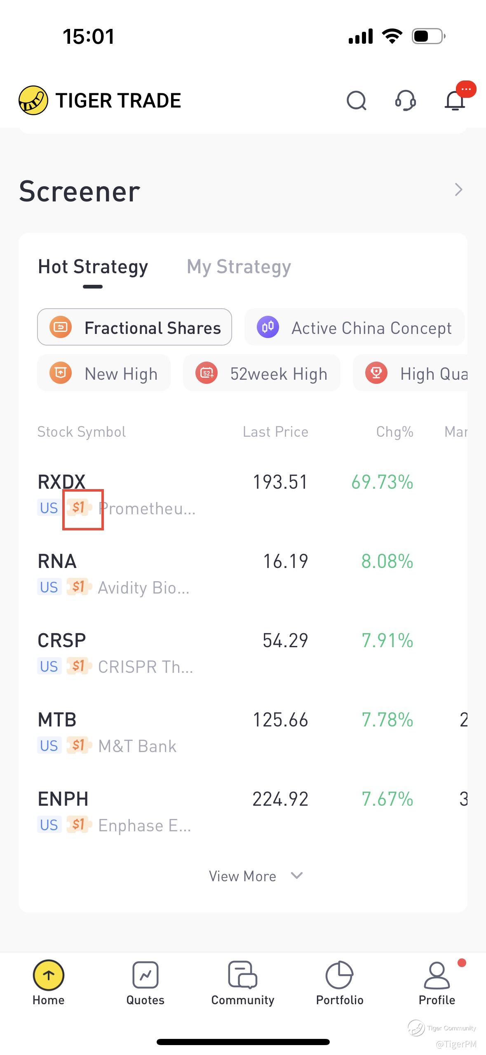Select the Hot Strategy tab
486x1055 pixels.
point(93,267)
